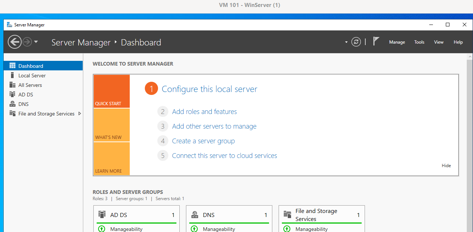Select Local Server in the sidebar
This screenshot has height=232, width=473.
[43, 76]
